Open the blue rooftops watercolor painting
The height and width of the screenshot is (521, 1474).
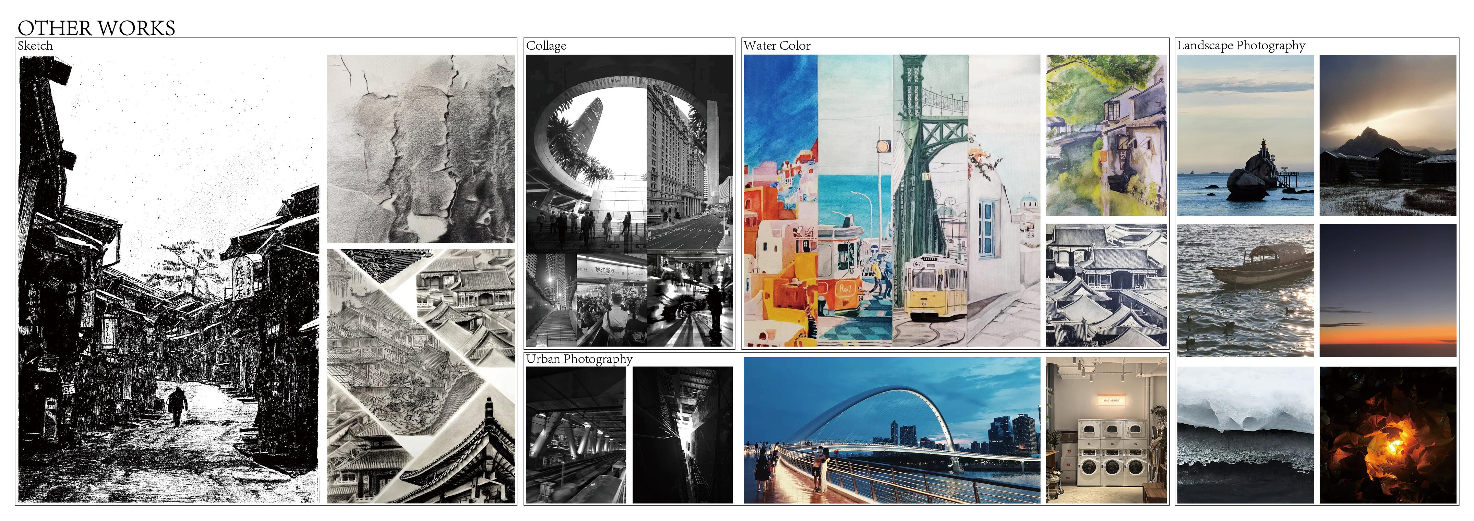click(1106, 285)
